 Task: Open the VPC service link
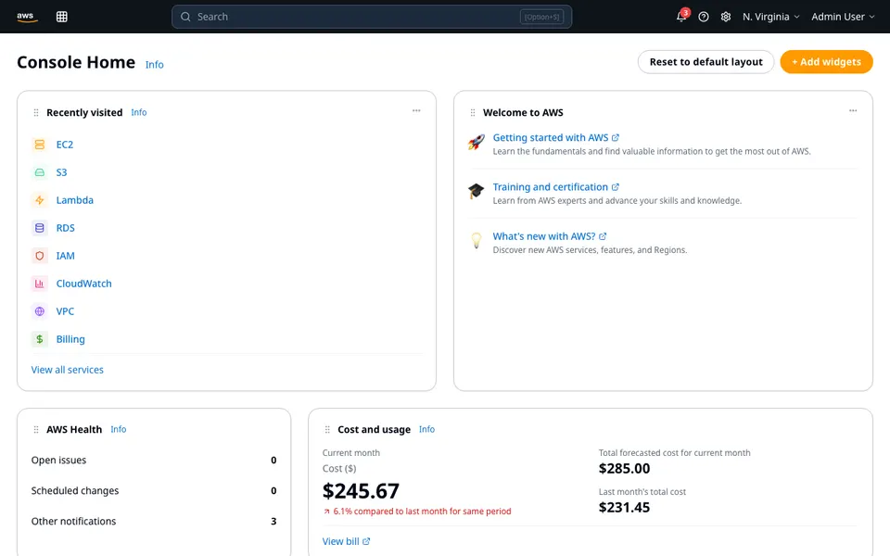coord(65,311)
